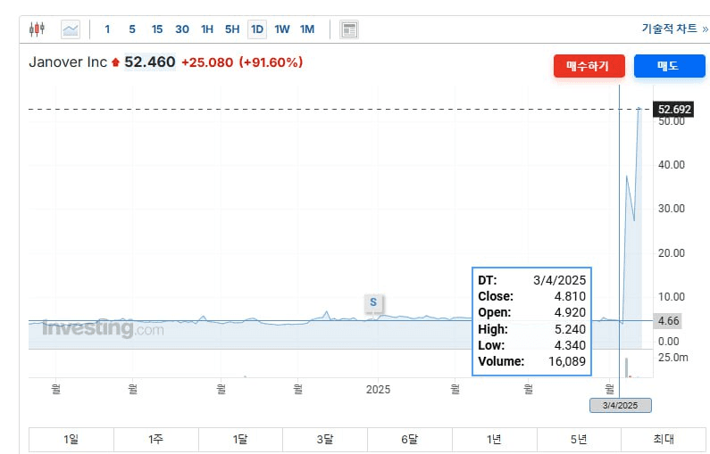The height and width of the screenshot is (454, 710).
Task: Choose the 1W weekly interval
Action: pyautogui.click(x=282, y=29)
